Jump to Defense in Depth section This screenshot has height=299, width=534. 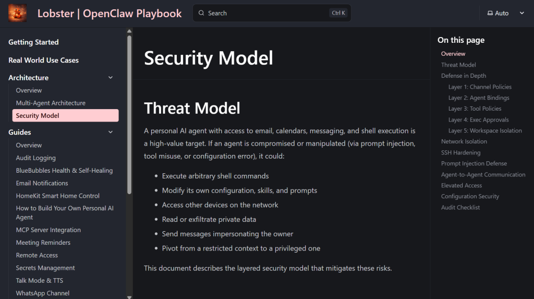(x=464, y=76)
